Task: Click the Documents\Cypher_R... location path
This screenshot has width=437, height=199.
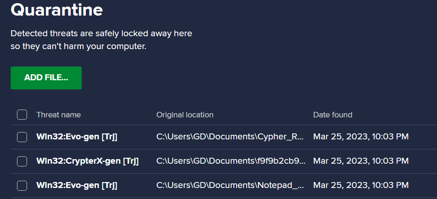Action: [231, 137]
